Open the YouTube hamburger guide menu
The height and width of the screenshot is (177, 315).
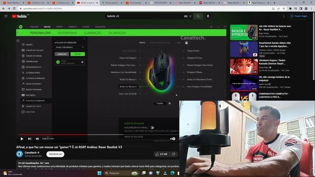[6, 16]
